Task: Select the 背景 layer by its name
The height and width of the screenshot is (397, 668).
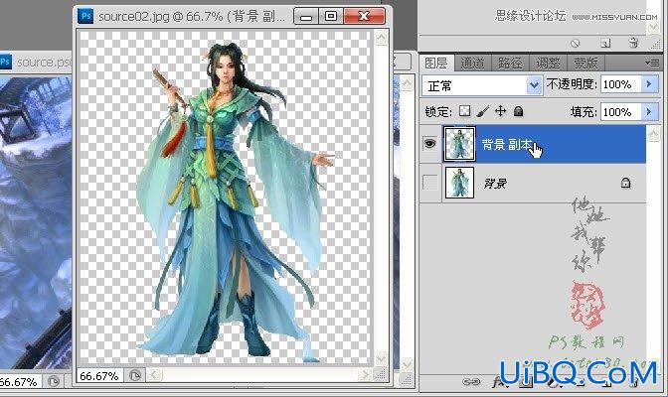Action: (495, 184)
